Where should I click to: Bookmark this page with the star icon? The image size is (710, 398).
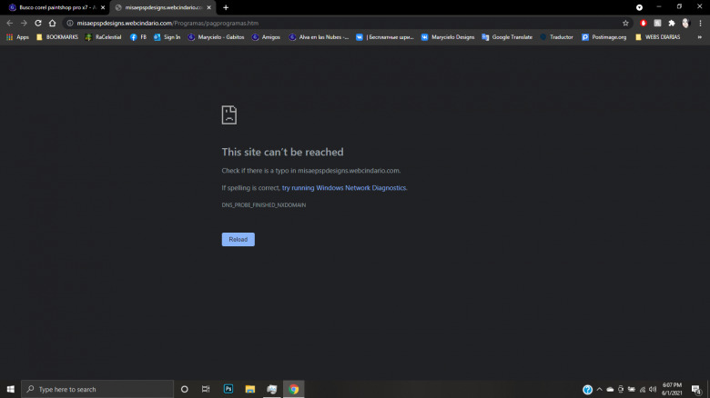point(625,23)
